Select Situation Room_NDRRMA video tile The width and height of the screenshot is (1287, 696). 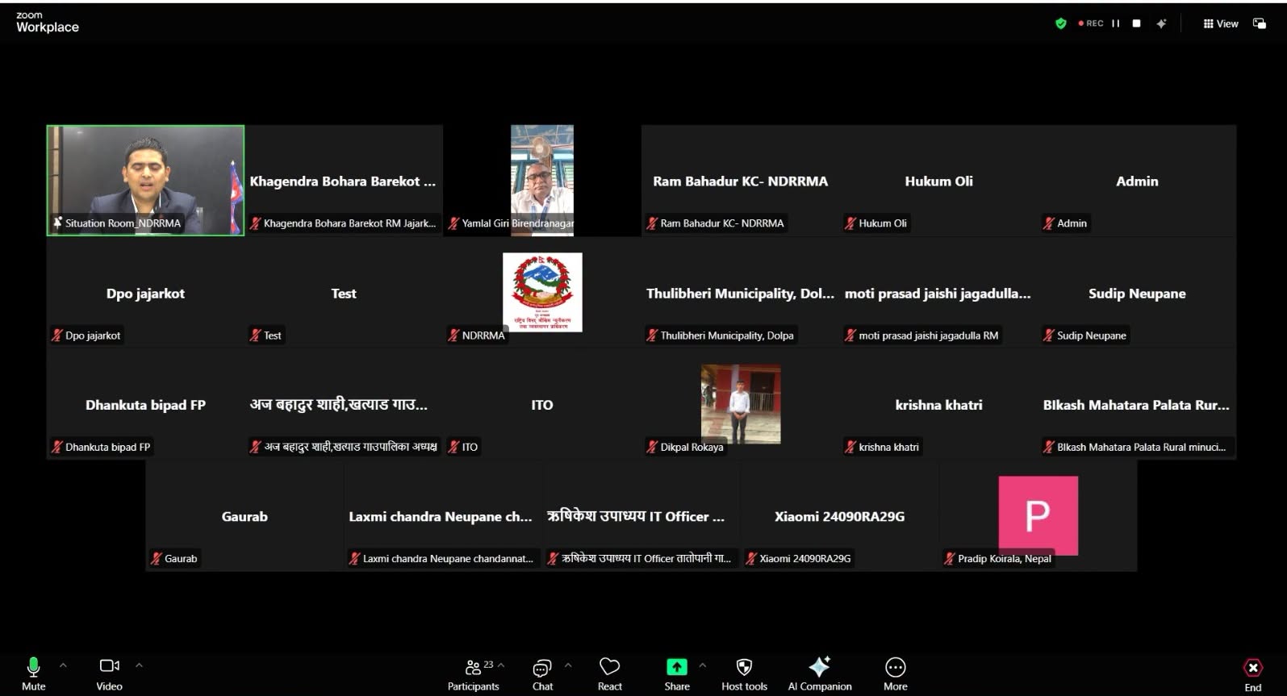click(x=145, y=181)
